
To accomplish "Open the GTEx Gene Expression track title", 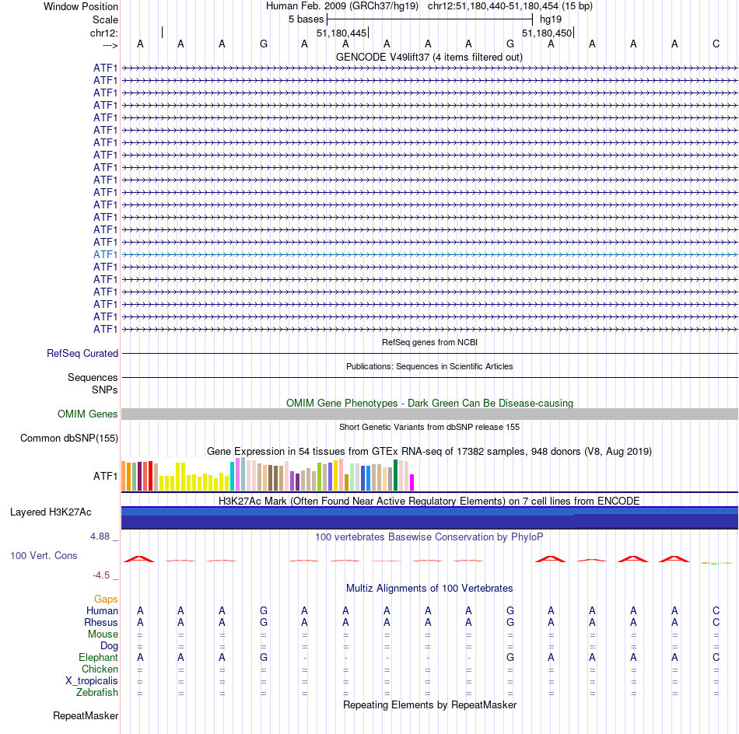I will tap(429, 451).
